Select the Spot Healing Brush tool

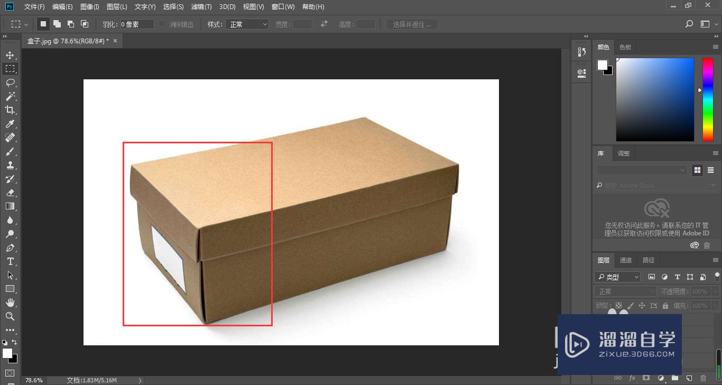(x=10, y=137)
